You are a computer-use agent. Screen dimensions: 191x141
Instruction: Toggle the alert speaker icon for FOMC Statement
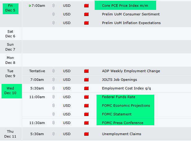tap(53, 114)
